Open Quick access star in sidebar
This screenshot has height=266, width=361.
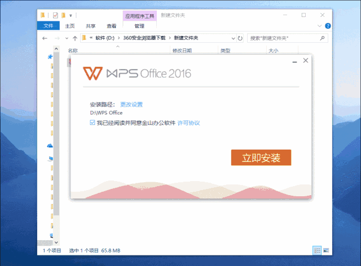(x=50, y=56)
